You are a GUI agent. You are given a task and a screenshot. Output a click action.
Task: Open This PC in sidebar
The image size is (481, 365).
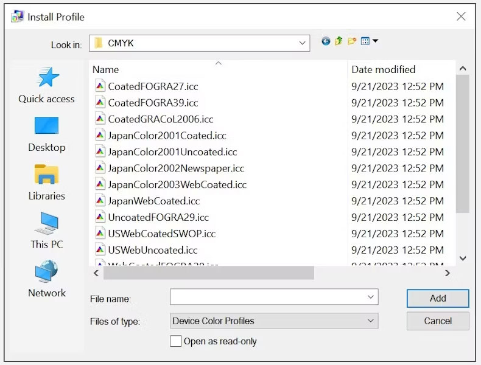pyautogui.click(x=47, y=231)
